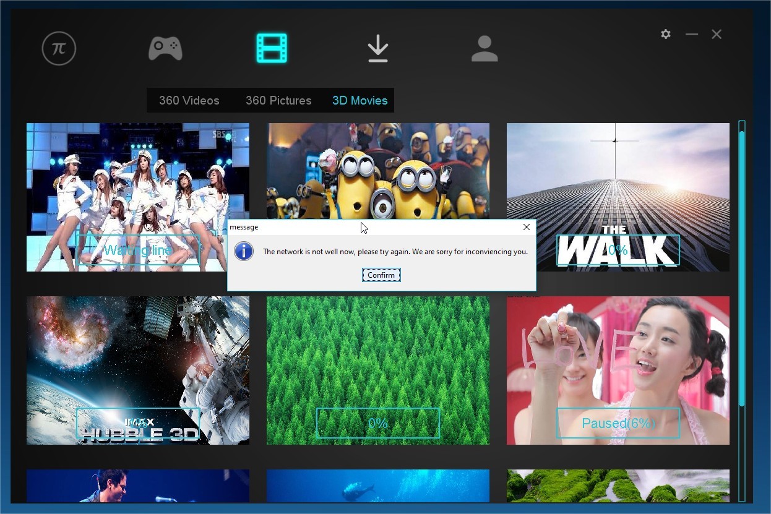The height and width of the screenshot is (514, 771).
Task: Open the underwater diver thumbnail
Action: tap(378, 486)
